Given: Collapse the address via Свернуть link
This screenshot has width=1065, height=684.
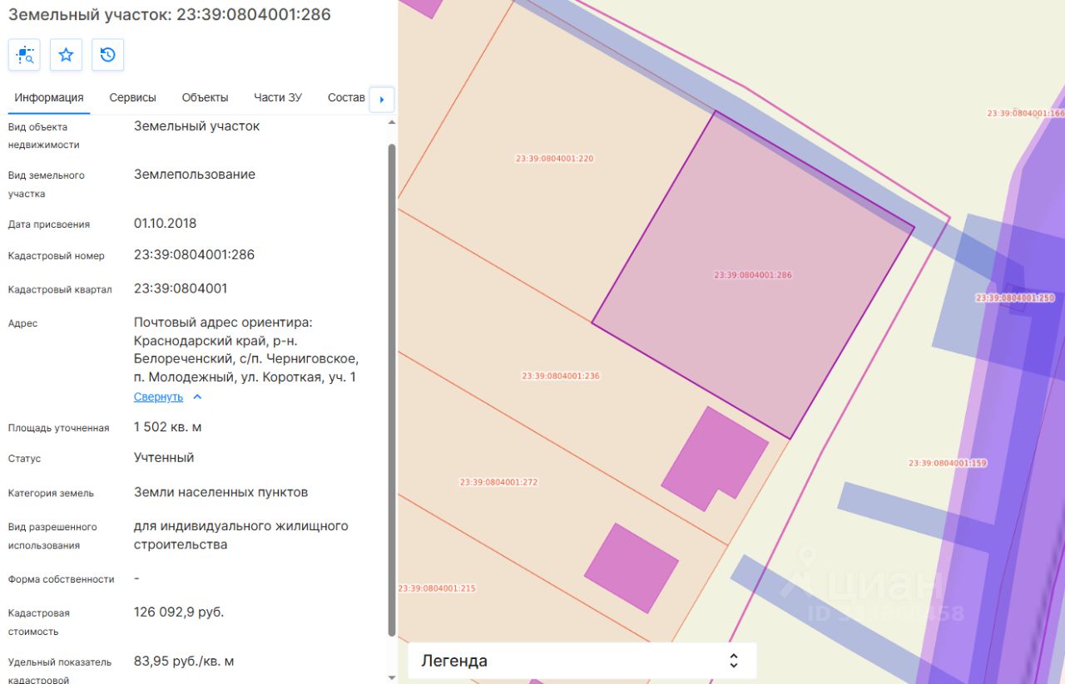Looking at the screenshot, I should pos(158,397).
